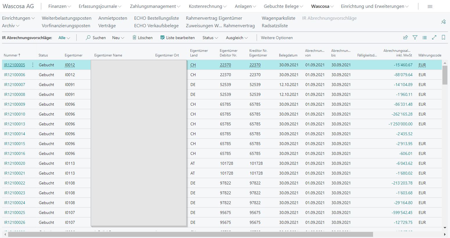Image resolution: width=450 pixels, height=238 pixels.
Task: Bookmark this page with the bookmark icon
Action: tap(443, 38)
